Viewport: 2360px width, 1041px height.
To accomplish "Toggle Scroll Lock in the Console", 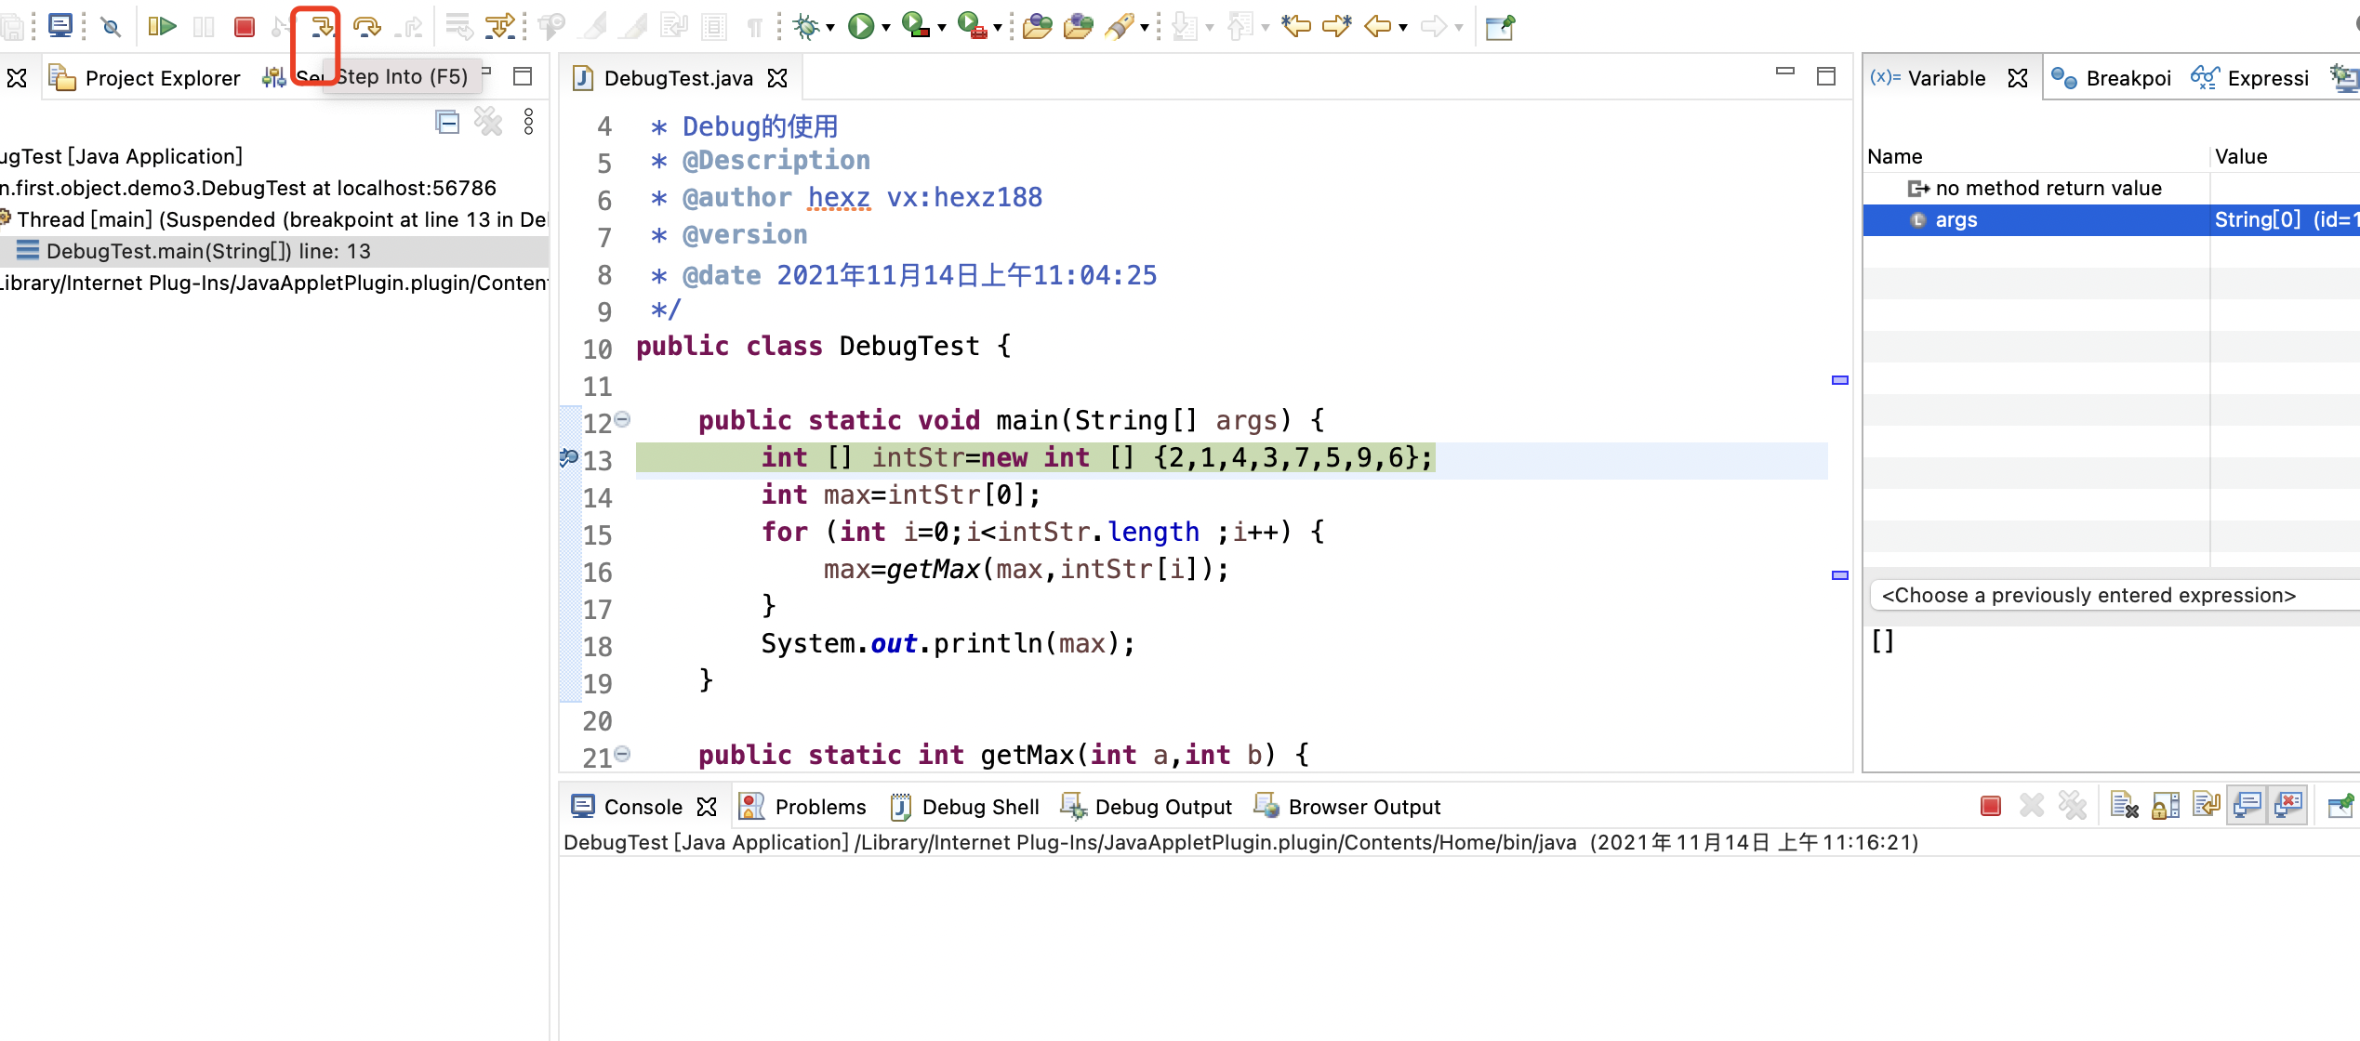I will point(2166,805).
